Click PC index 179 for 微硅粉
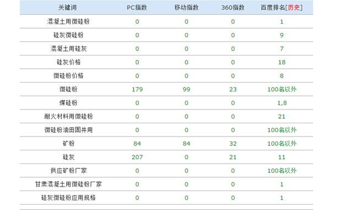 pos(137,89)
